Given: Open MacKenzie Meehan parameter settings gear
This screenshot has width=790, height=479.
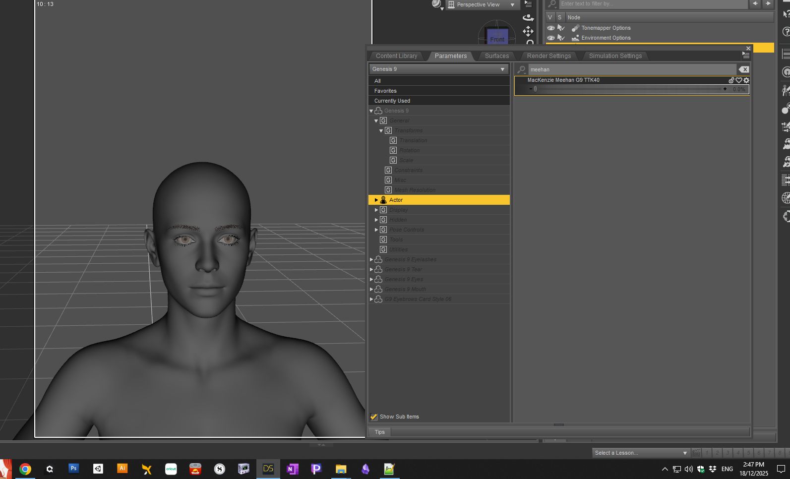Looking at the screenshot, I should (746, 80).
